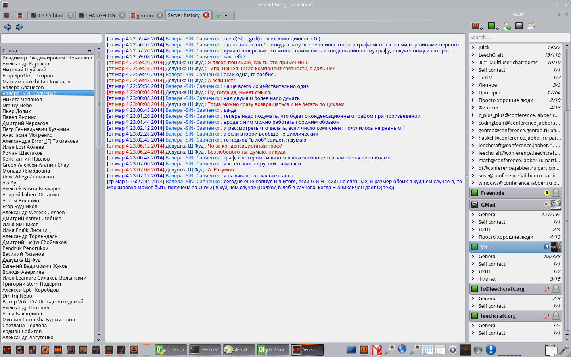This screenshot has height=357, width=571.
Task: Click the GMail account avatar thumbnail
Action: 556,205
